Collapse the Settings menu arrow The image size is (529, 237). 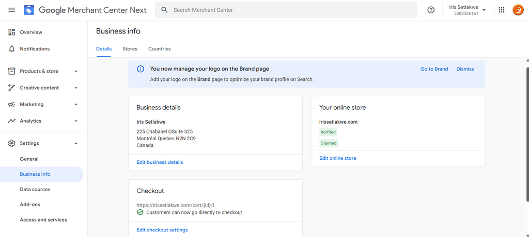[x=76, y=143]
